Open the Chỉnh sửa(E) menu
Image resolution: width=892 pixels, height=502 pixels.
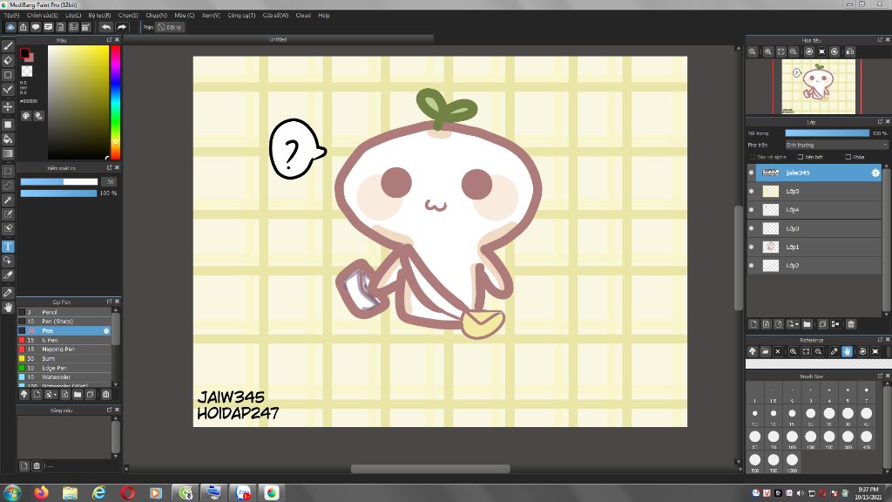pyautogui.click(x=42, y=16)
